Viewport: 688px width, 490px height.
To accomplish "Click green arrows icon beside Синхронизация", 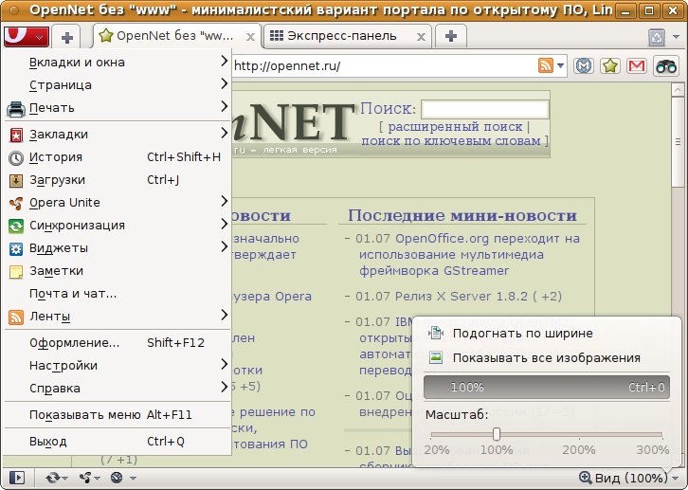I will point(16,227).
